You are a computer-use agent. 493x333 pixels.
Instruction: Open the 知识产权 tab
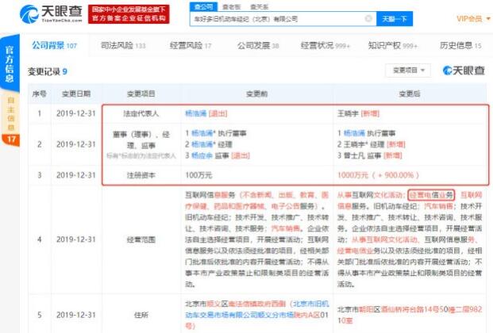tap(393, 45)
